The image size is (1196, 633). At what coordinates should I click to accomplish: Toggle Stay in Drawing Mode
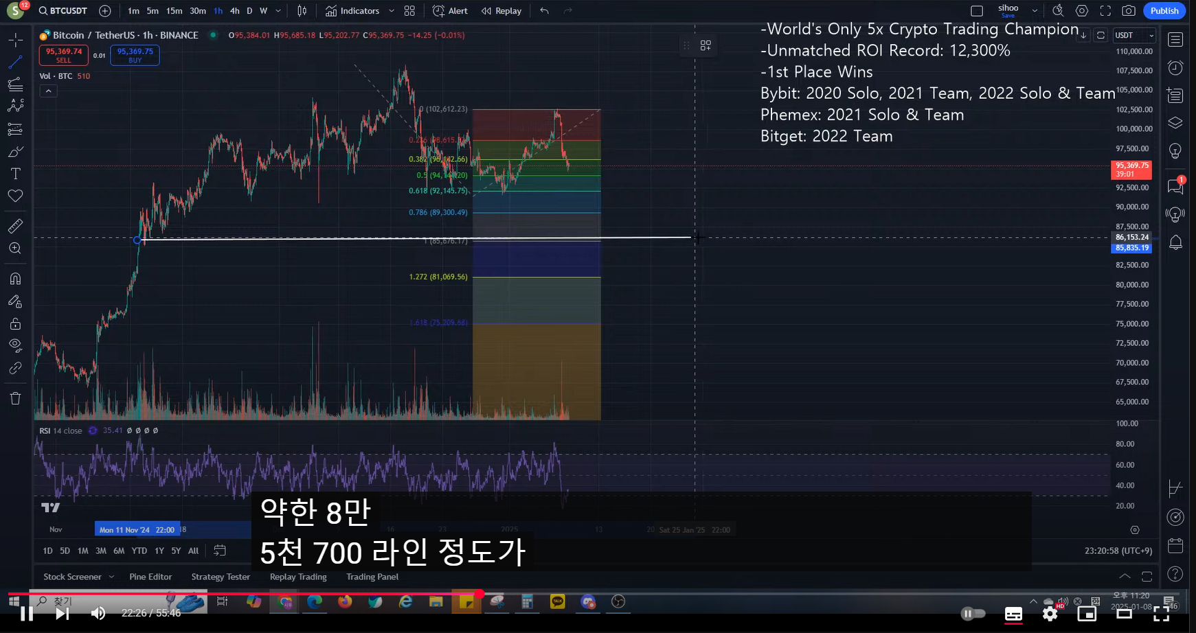(x=15, y=301)
